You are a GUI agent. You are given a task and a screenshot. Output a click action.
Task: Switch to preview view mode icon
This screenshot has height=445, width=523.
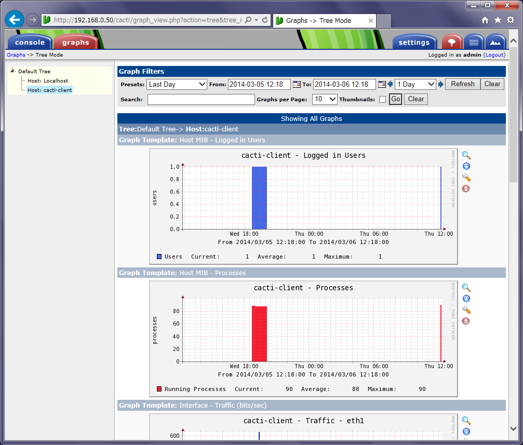click(x=495, y=43)
